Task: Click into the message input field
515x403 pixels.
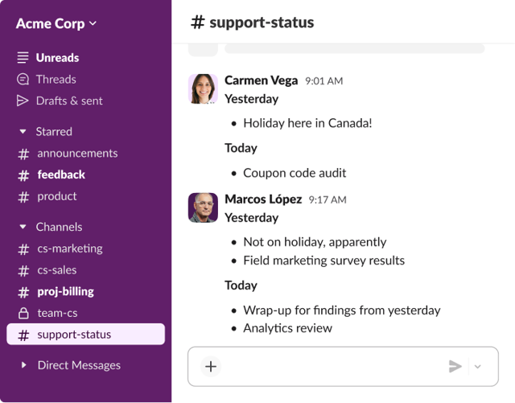Action: pos(333,366)
